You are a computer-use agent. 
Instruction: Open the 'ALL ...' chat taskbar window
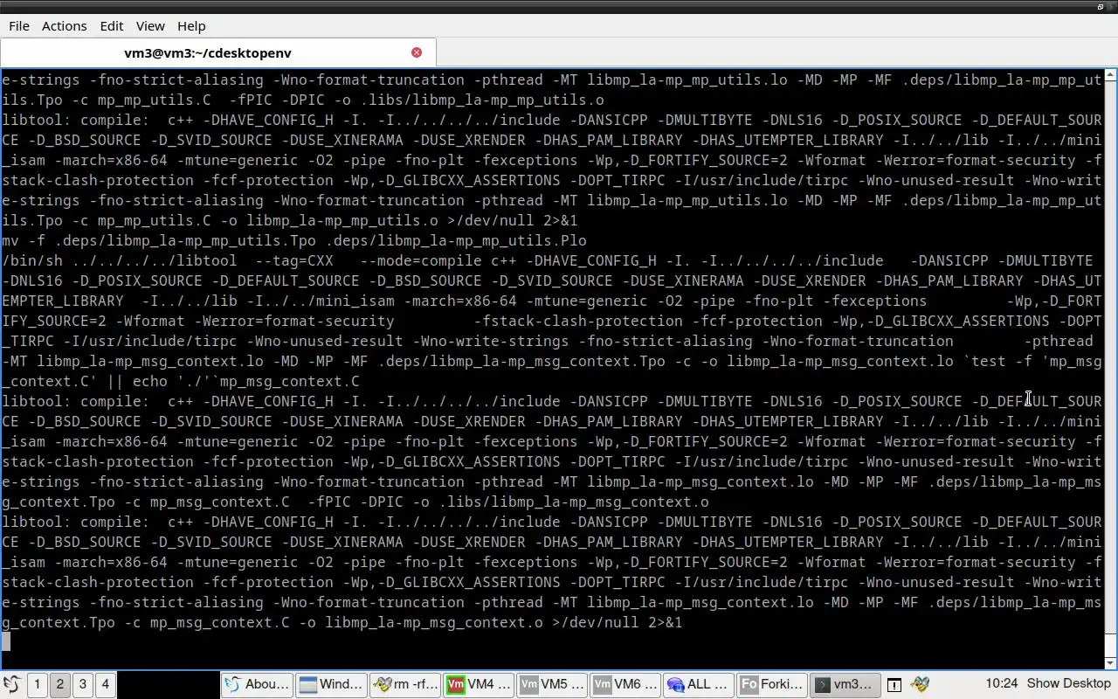[x=699, y=684]
